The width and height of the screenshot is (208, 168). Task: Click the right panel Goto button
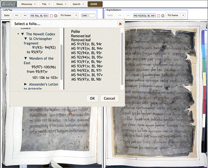pyautogui.click(x=110, y=15)
